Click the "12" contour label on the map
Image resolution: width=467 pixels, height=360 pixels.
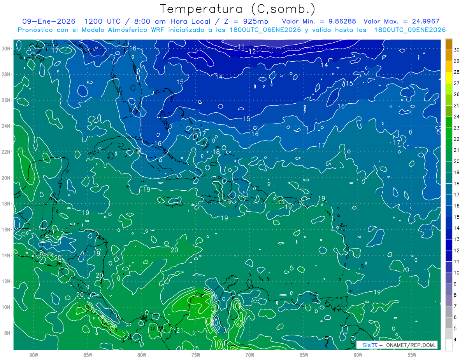coord(252,52)
